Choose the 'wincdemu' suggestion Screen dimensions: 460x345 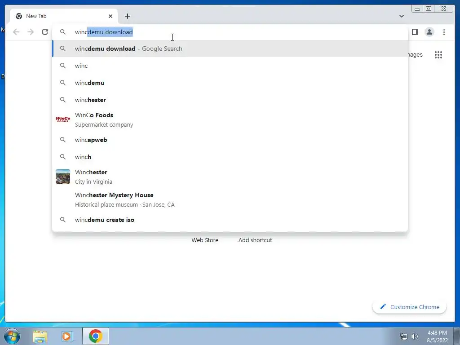tap(230, 83)
